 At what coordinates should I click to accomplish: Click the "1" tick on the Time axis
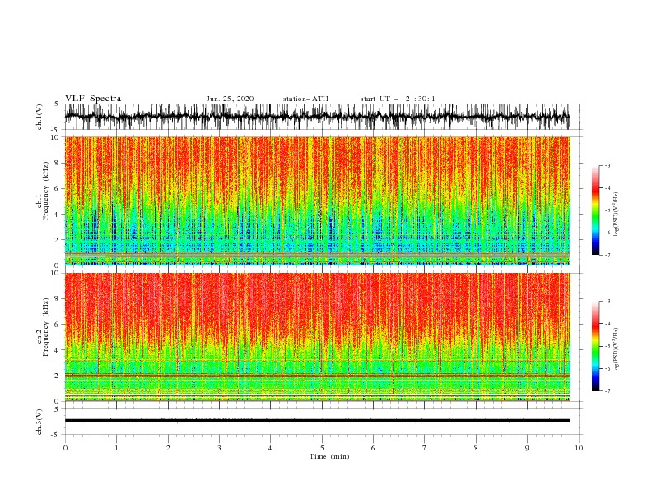pos(116,448)
